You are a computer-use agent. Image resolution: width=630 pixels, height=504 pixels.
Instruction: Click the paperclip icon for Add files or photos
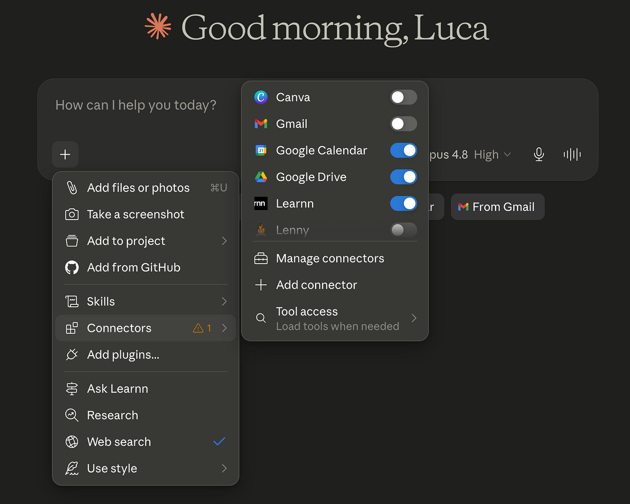click(x=72, y=188)
